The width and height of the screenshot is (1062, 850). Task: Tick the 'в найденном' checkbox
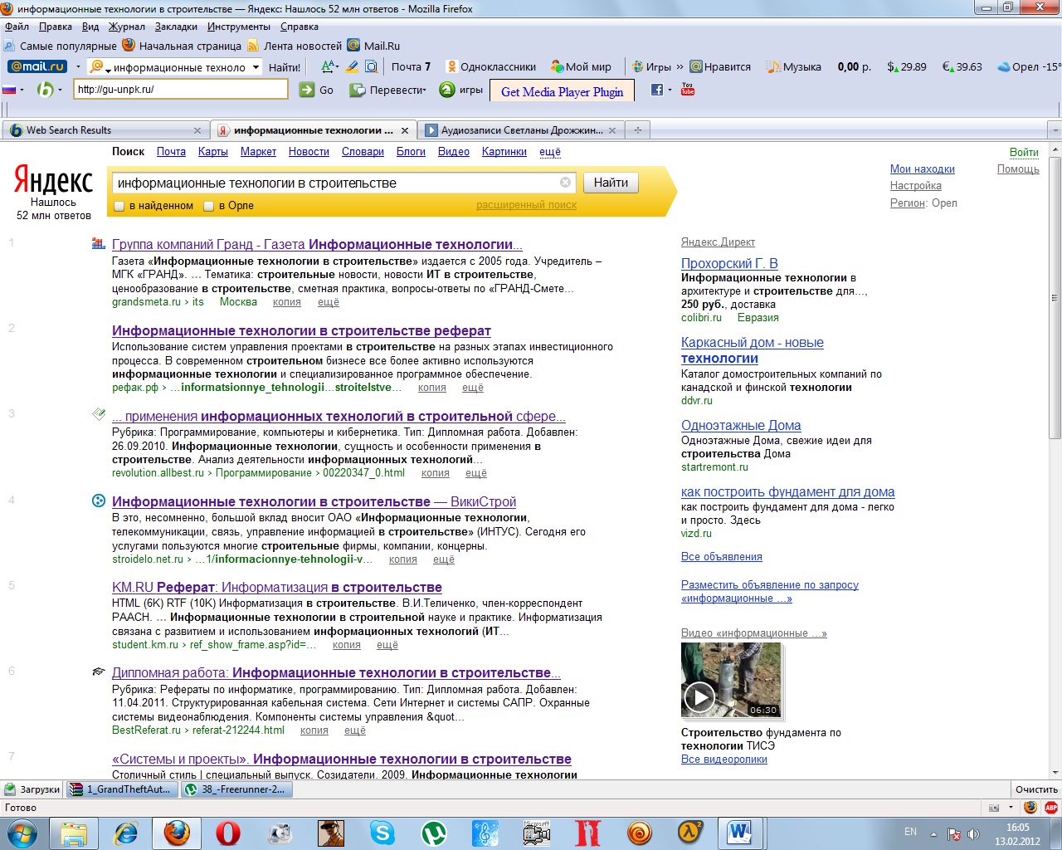pos(119,206)
